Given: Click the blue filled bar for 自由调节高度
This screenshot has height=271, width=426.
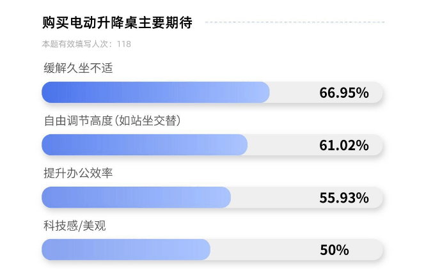Looking at the screenshot, I should pyautogui.click(x=144, y=145).
